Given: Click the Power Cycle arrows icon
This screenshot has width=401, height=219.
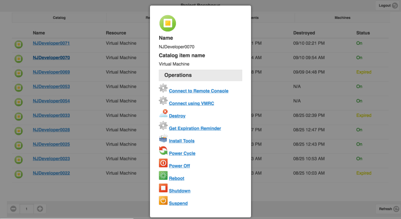Looking at the screenshot, I should (163, 151).
